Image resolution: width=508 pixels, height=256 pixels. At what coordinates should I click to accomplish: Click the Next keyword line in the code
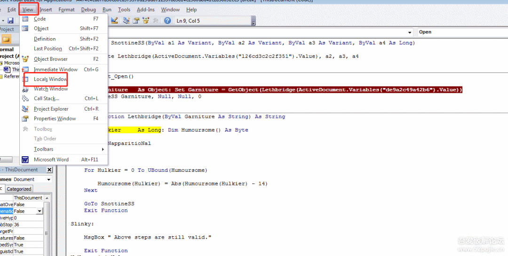click(91, 190)
